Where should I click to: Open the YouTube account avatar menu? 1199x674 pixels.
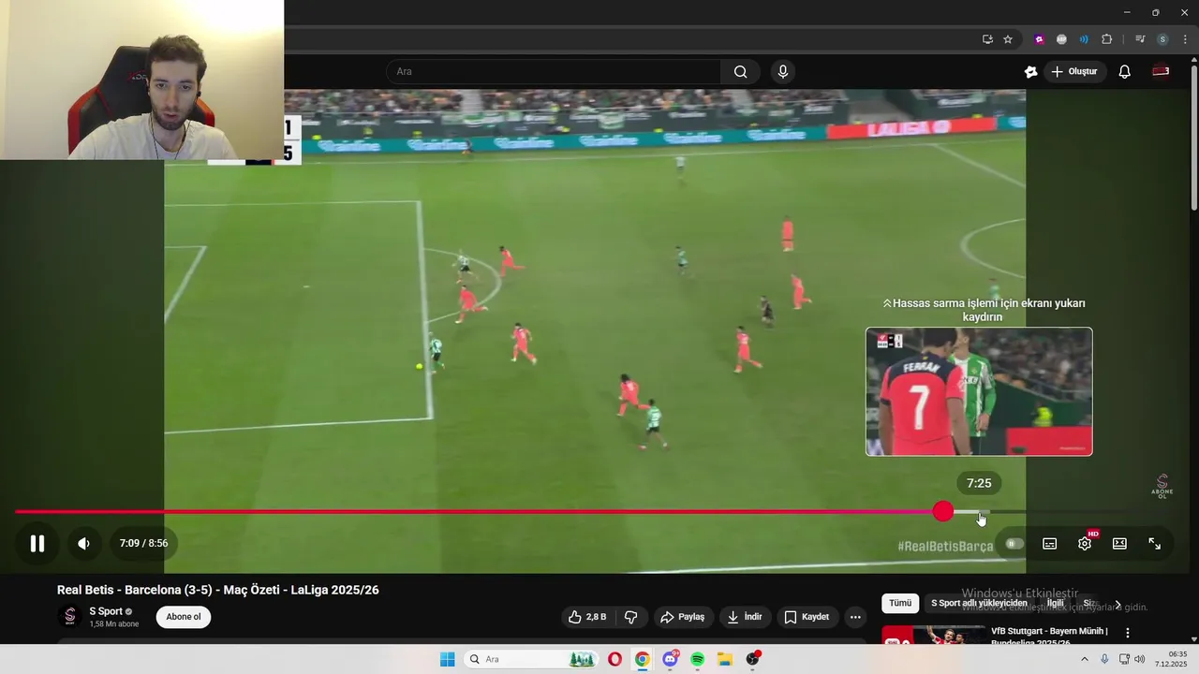click(x=1161, y=72)
